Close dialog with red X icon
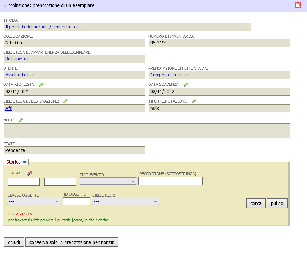Viewport: 307px width, 253px height. [x=298, y=5]
